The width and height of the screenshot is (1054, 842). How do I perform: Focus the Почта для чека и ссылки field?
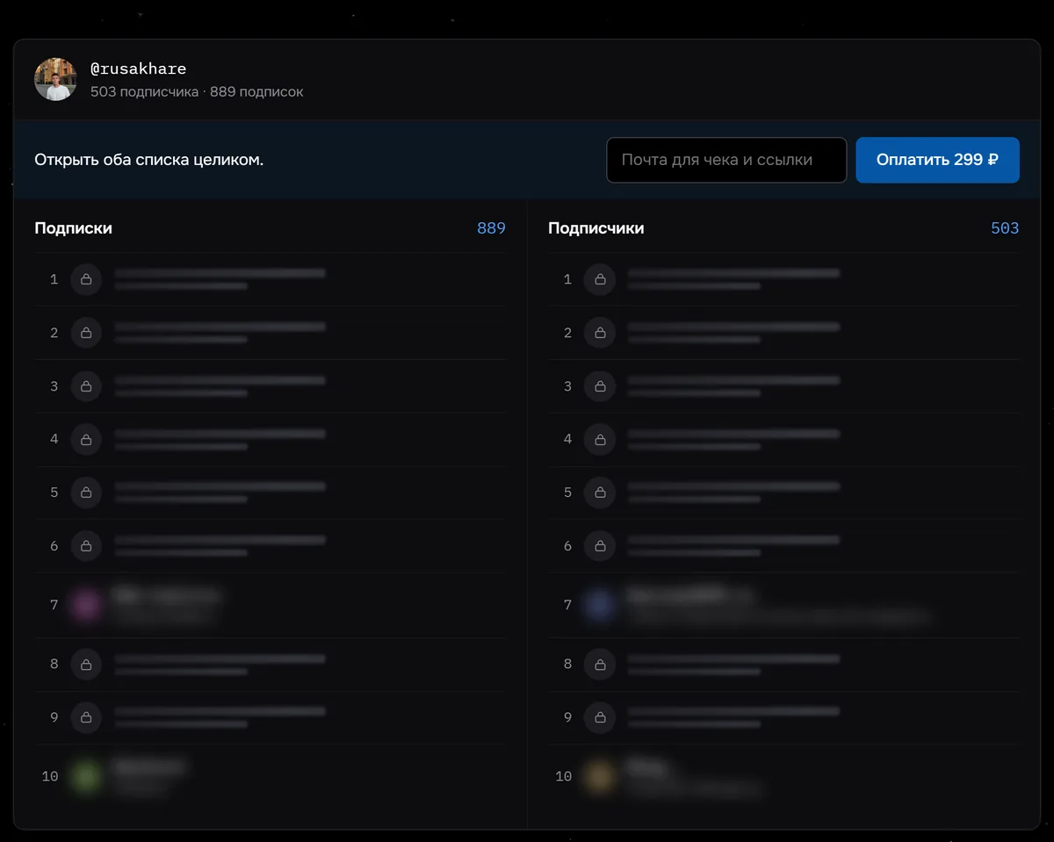[x=726, y=160]
